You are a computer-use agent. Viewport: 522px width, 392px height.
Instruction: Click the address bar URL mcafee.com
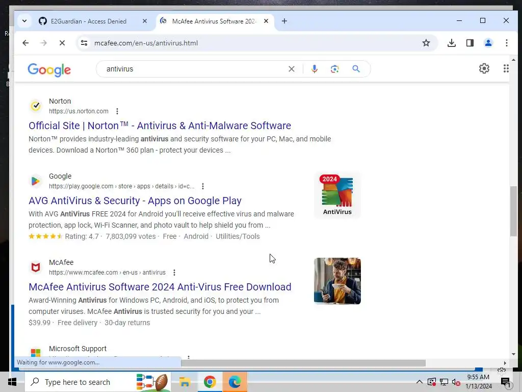(x=146, y=43)
